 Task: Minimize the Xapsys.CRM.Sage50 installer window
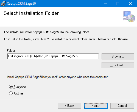(x=105, y=4)
